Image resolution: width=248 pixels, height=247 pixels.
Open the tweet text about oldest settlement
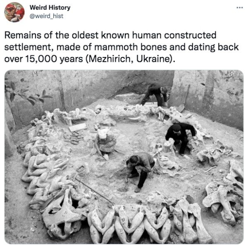point(121,47)
